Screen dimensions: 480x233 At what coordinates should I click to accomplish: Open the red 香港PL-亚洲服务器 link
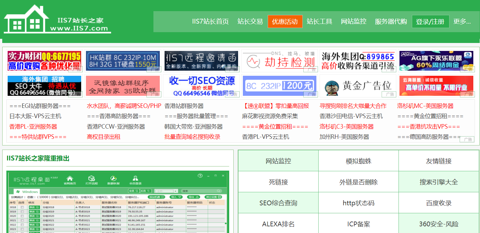click(33, 127)
